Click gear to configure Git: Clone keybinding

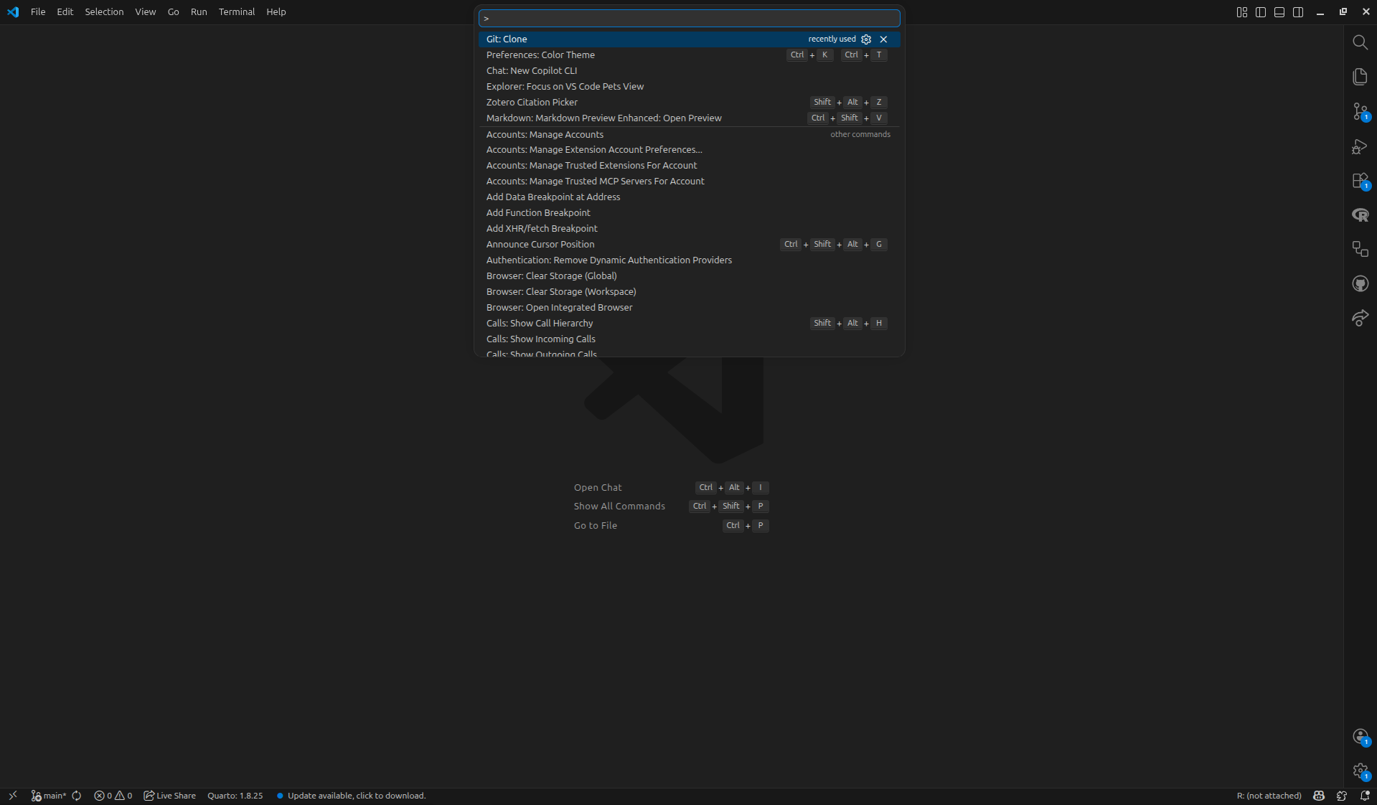pyautogui.click(x=866, y=39)
